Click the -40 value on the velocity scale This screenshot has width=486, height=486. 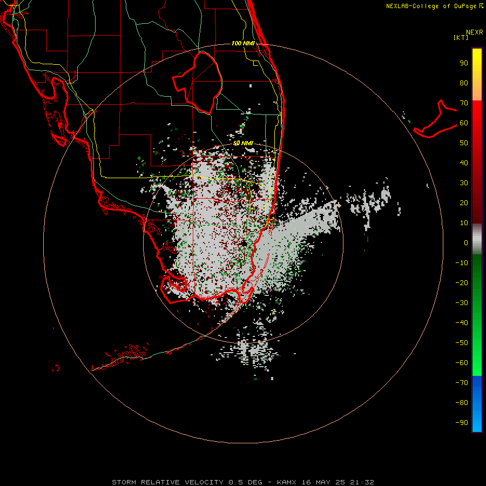pos(462,323)
